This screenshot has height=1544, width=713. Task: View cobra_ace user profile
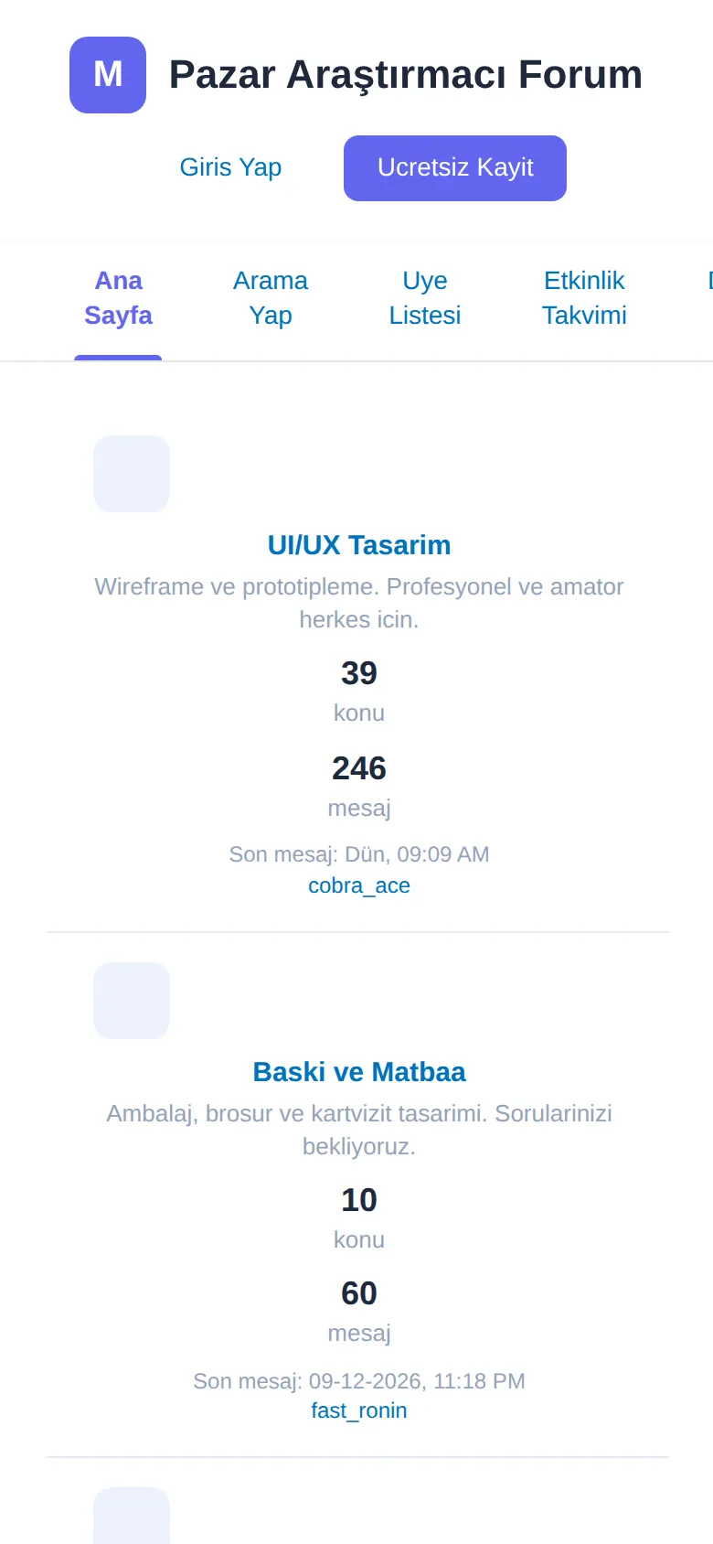pos(359,885)
